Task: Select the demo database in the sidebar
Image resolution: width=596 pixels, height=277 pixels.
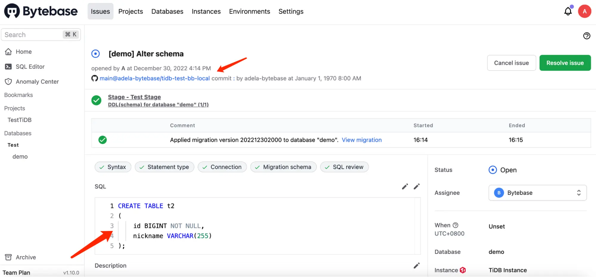Action: (20, 156)
